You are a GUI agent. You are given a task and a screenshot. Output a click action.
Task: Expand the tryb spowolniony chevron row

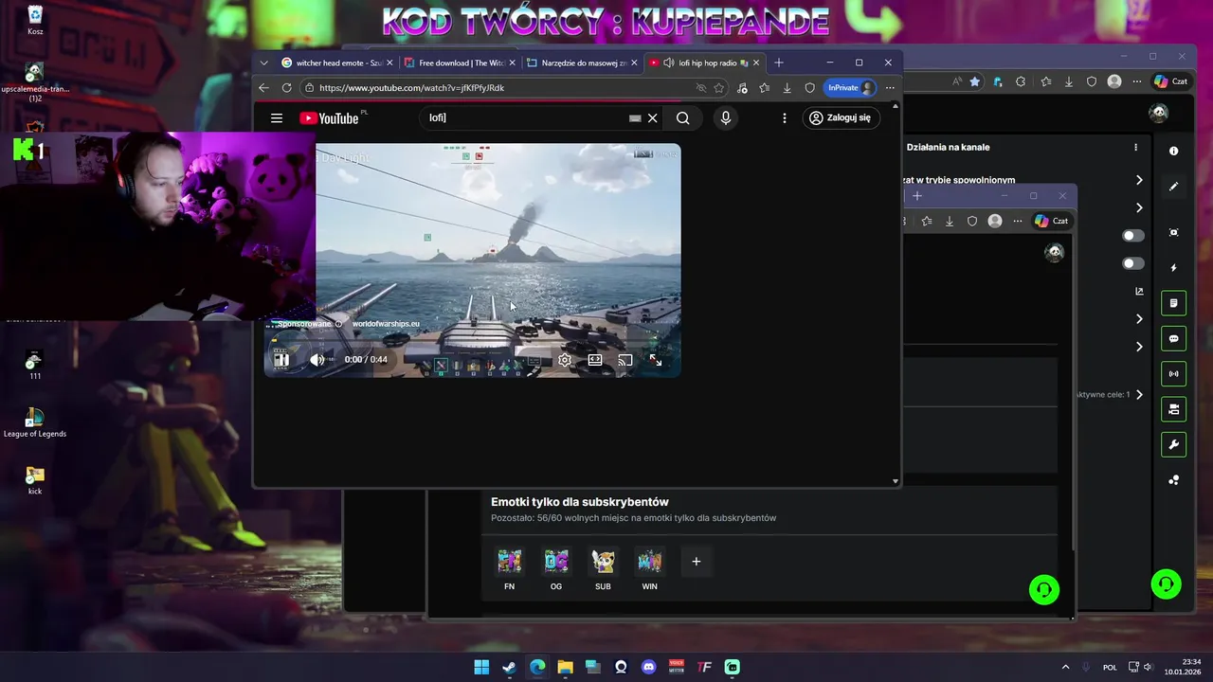point(1139,180)
